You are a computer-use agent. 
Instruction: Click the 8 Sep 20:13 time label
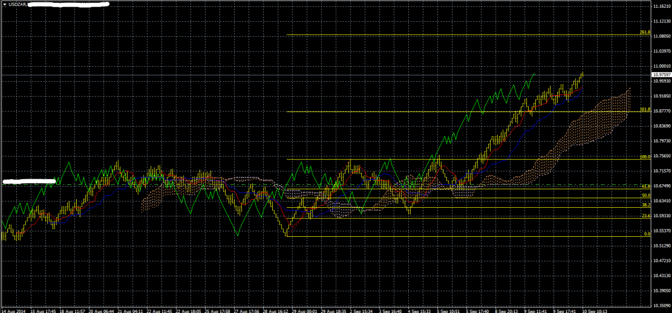(507, 310)
